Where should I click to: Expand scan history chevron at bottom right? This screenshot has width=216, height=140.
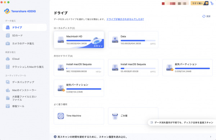211,137
